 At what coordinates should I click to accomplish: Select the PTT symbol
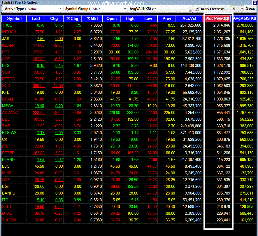[x=6, y=52]
